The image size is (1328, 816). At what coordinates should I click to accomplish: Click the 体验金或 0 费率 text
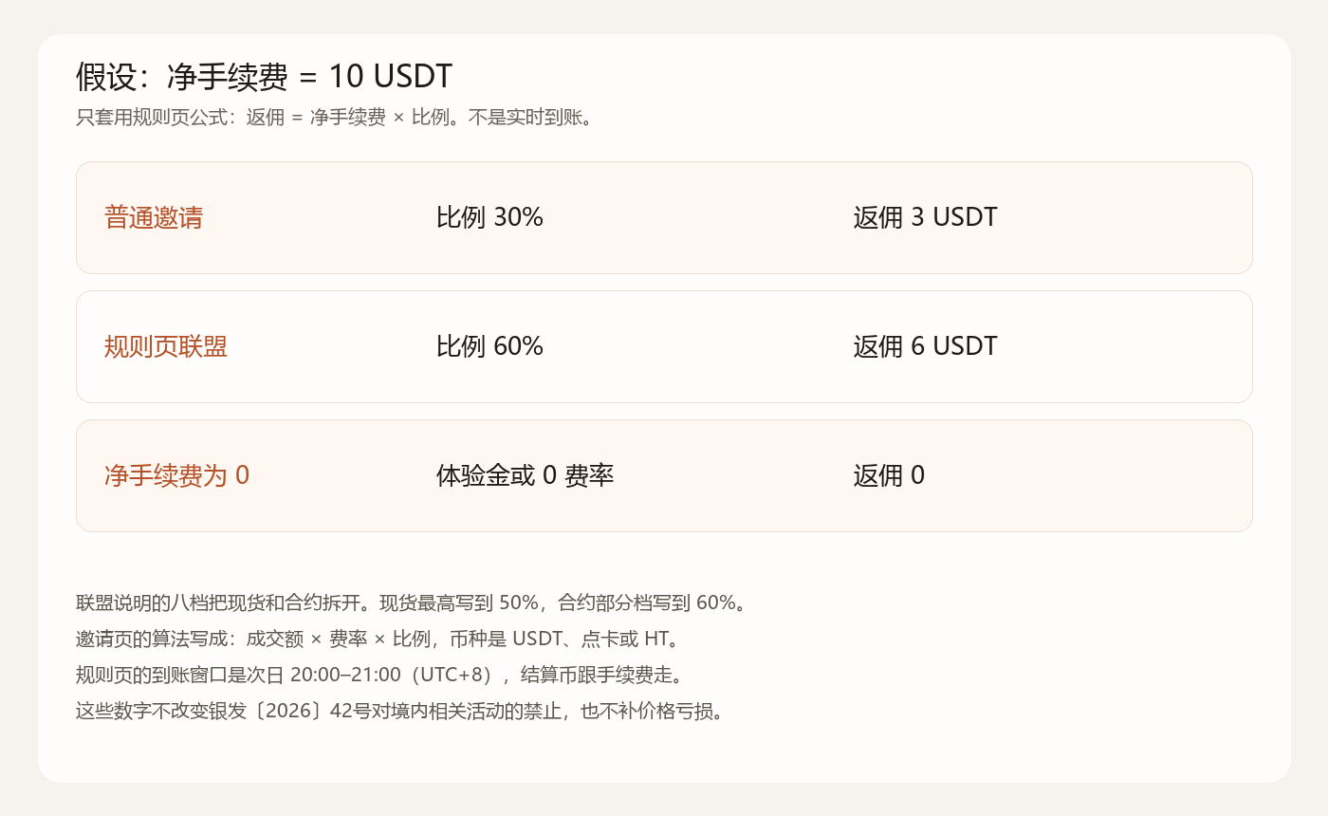(x=526, y=475)
